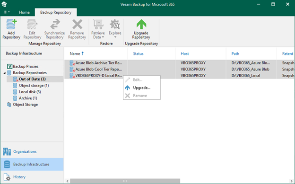Screen dimensions: 295x184
Task: Click VBO365PROXY host in Archive Tier row
Action: (x=193, y=63)
